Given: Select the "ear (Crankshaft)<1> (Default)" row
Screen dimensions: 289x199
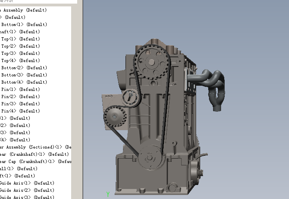Looking at the screenshot, I should 34,154.
